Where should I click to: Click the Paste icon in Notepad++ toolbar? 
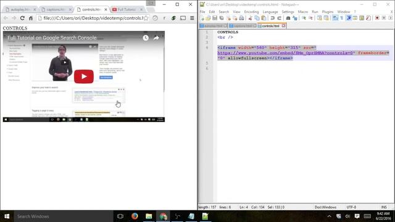(264, 18)
